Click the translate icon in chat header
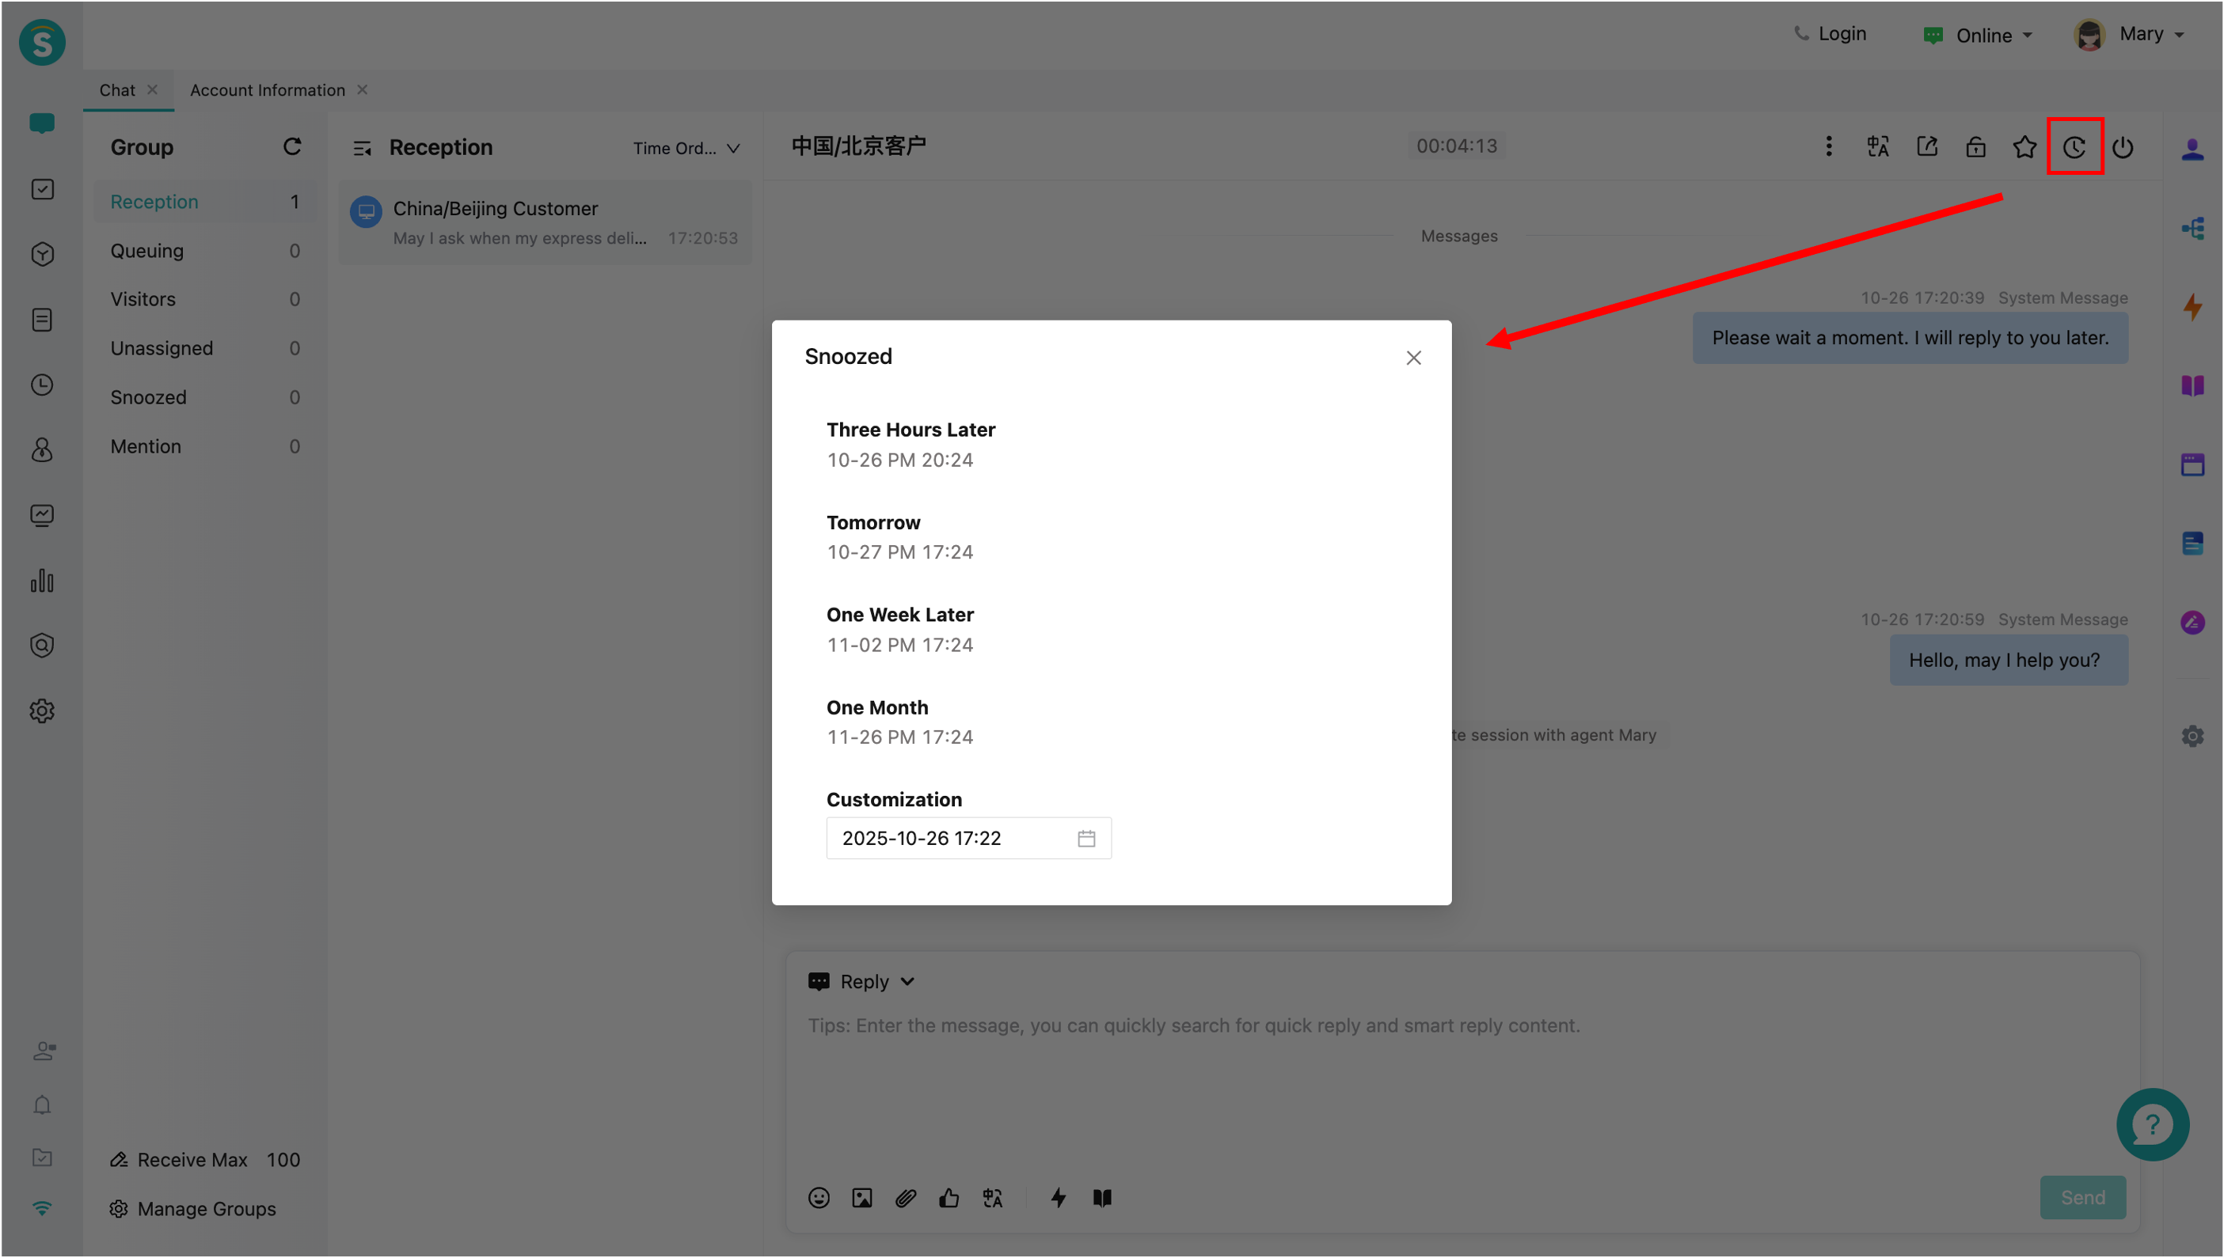 (1877, 148)
